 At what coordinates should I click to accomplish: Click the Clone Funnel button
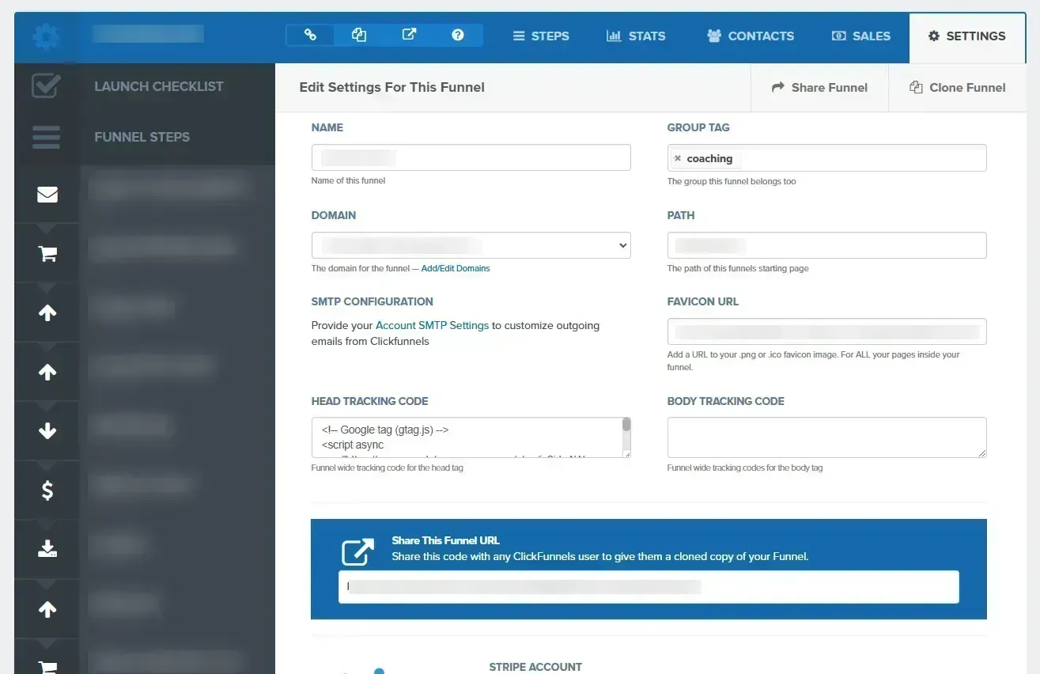(x=958, y=88)
